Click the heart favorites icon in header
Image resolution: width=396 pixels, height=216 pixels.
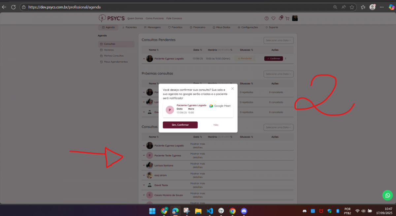click(x=273, y=18)
